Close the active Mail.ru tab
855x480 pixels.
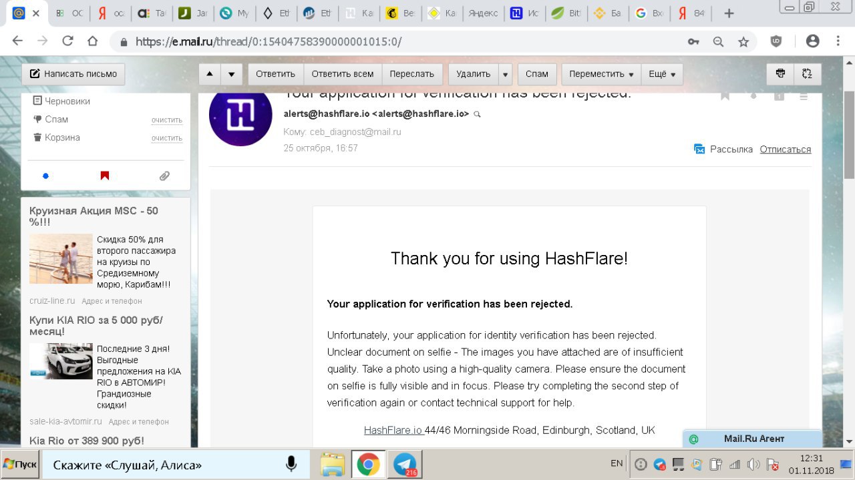pyautogui.click(x=35, y=13)
